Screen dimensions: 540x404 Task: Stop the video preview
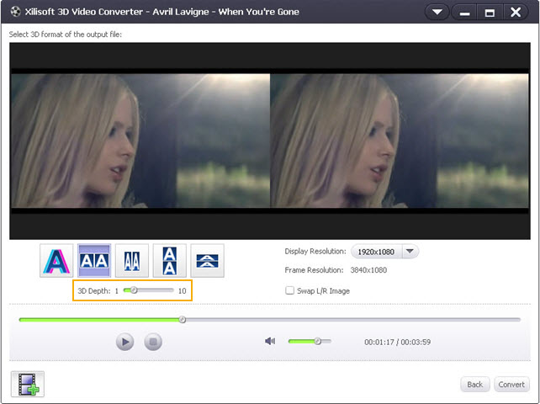pos(153,342)
